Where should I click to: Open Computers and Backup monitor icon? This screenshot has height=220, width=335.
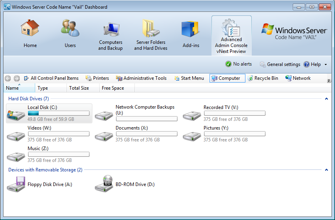coord(111,29)
